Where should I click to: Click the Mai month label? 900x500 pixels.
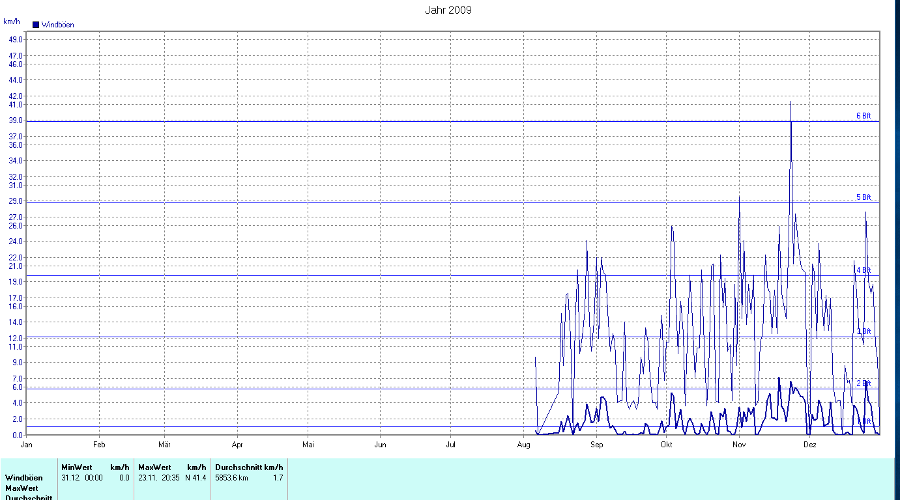coord(308,445)
